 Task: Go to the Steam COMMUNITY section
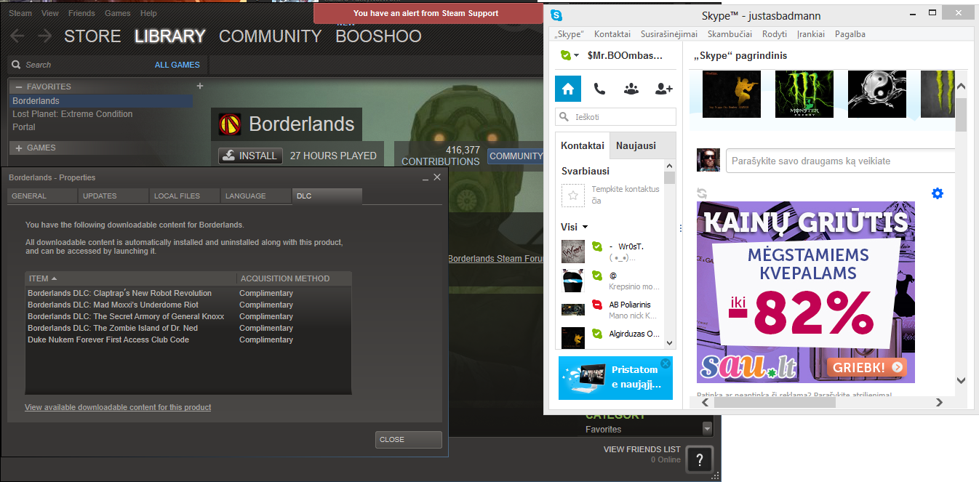tap(270, 36)
